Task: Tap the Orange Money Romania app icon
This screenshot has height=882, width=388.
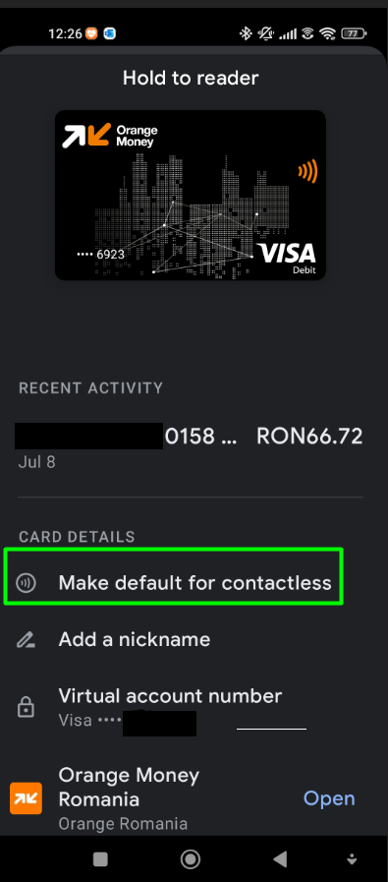Action: (x=26, y=798)
